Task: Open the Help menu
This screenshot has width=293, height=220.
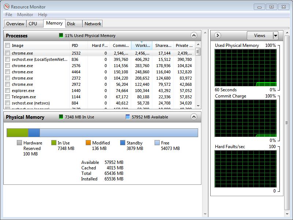Action: tap(42, 15)
